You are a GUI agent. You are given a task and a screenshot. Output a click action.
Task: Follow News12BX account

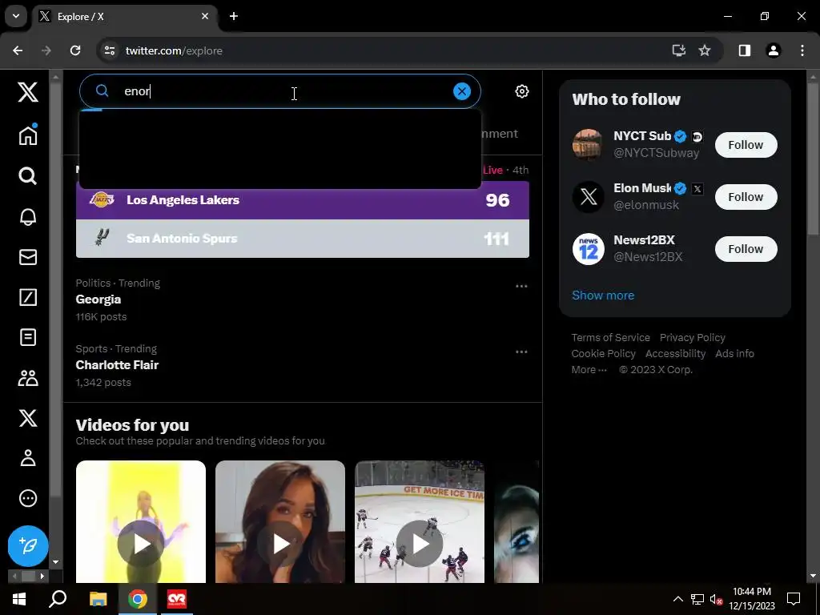746,249
